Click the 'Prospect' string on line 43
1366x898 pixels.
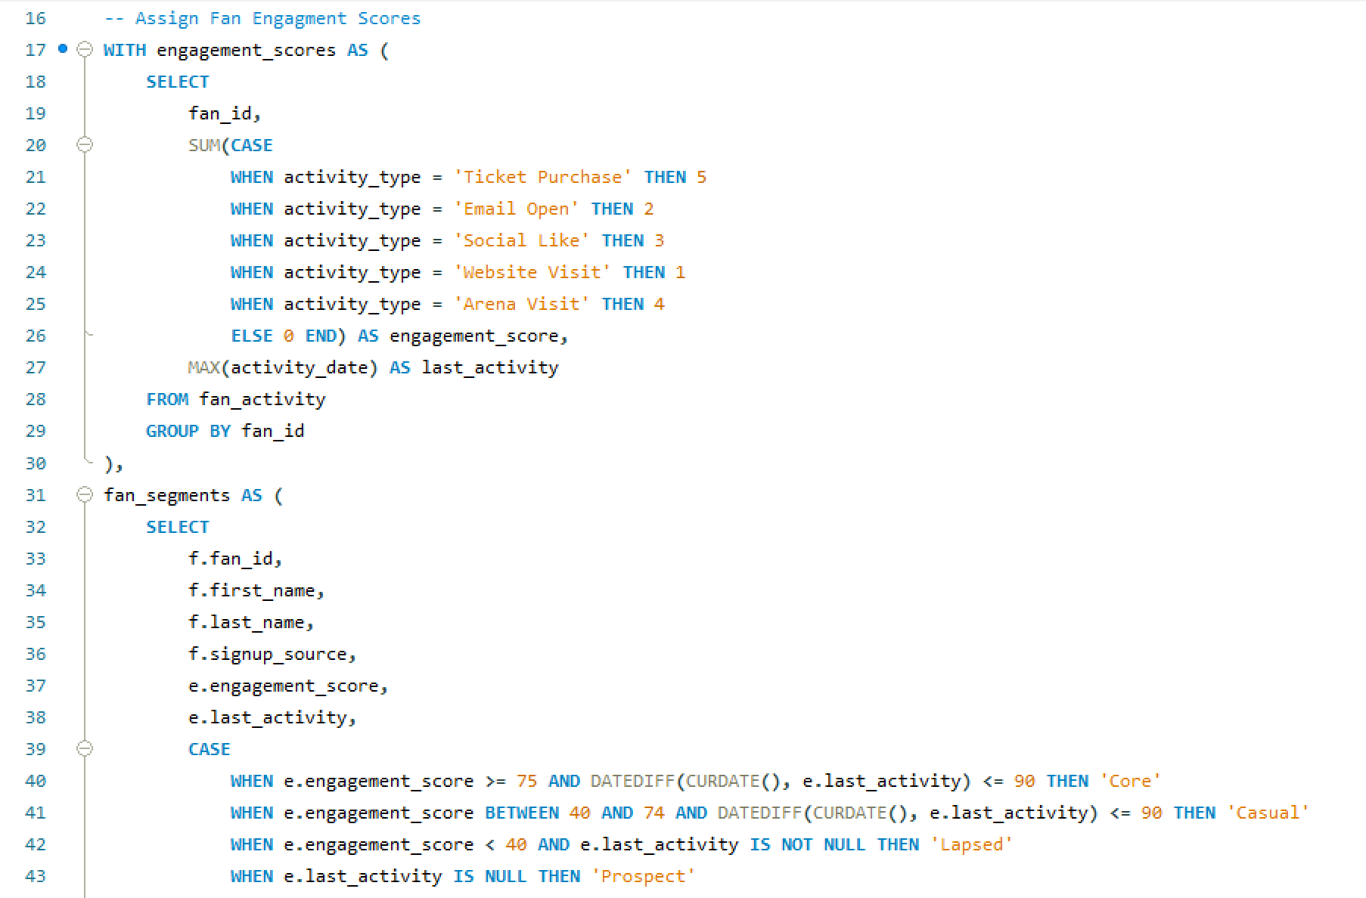[644, 875]
